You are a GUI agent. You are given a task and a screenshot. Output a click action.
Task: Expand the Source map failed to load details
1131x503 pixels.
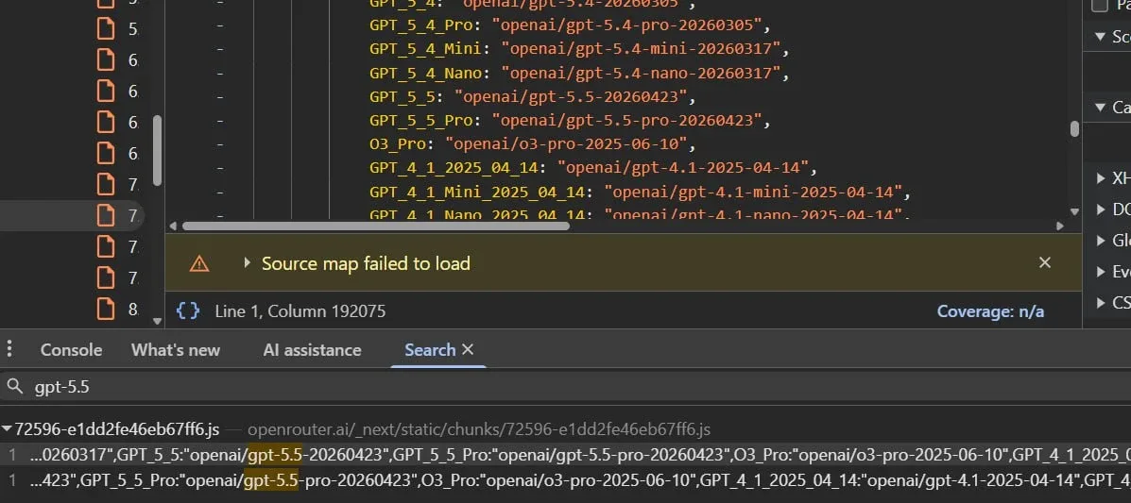click(x=248, y=263)
